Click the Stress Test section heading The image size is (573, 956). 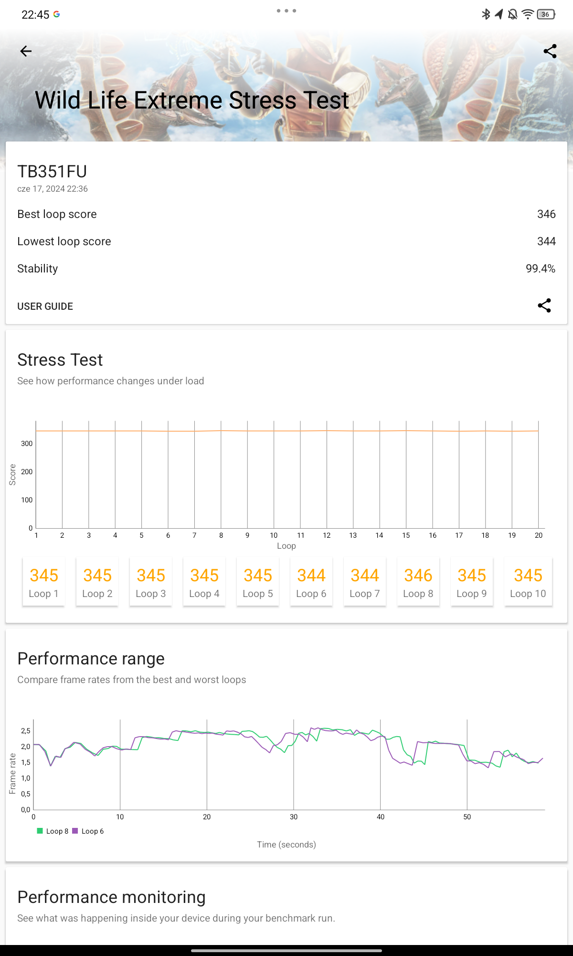60,360
